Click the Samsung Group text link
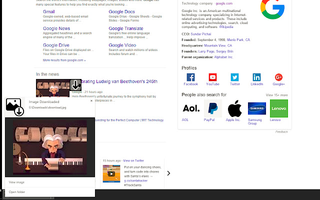The image size is (320, 200). [254, 121]
